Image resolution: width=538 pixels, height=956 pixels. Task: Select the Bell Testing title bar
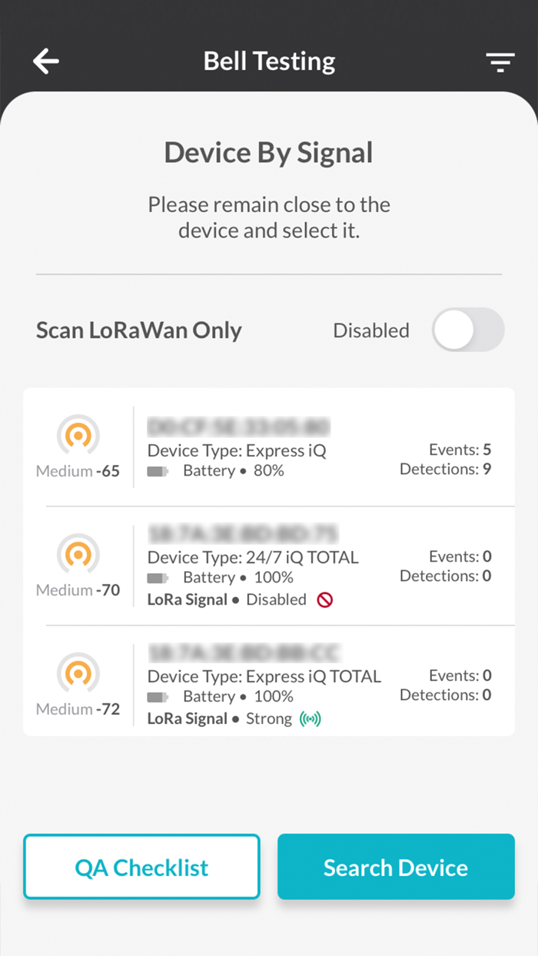[x=269, y=61]
